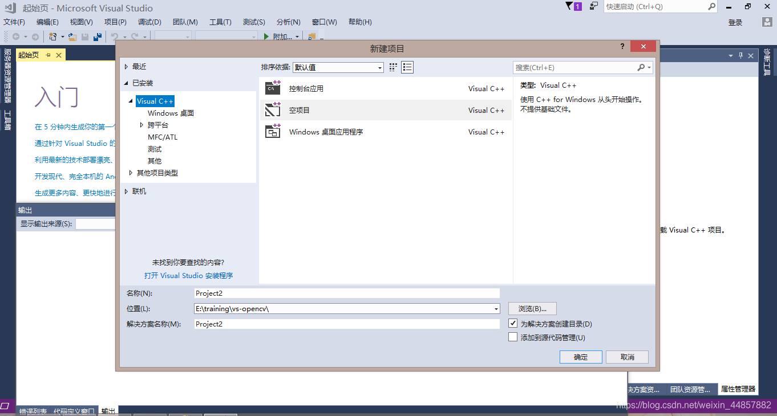Open the 文件(F) menu
This screenshot has width=777, height=416.
pyautogui.click(x=14, y=22)
